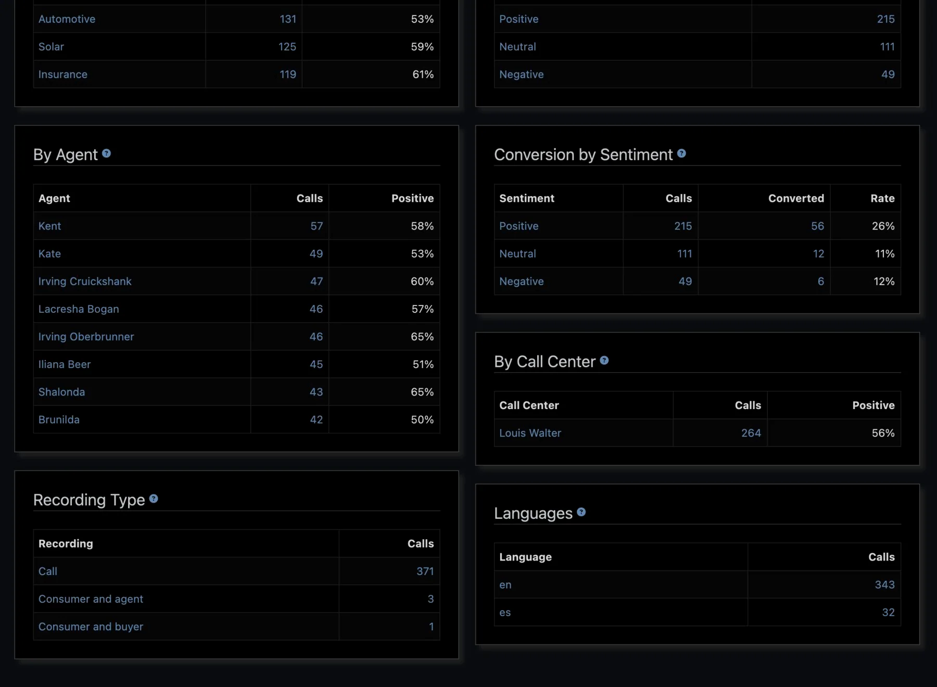Click the Automotive category link
The image size is (937, 687).
pyautogui.click(x=67, y=19)
